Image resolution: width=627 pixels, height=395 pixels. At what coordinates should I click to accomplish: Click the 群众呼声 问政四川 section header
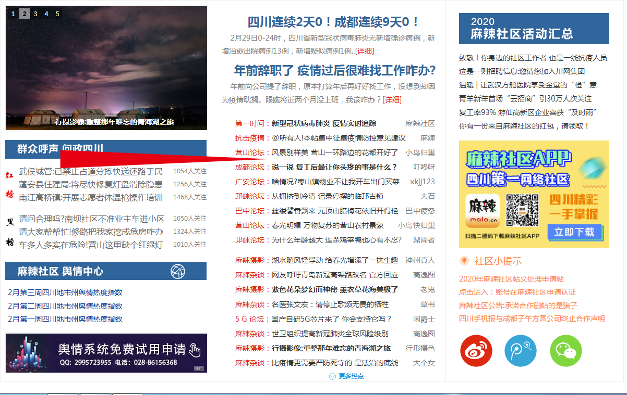(60, 149)
